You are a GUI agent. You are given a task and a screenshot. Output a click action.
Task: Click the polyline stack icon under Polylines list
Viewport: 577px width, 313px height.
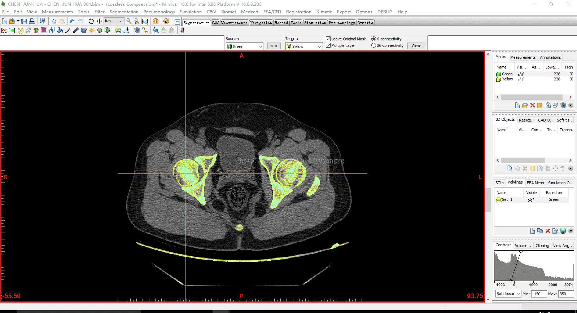coord(563,231)
